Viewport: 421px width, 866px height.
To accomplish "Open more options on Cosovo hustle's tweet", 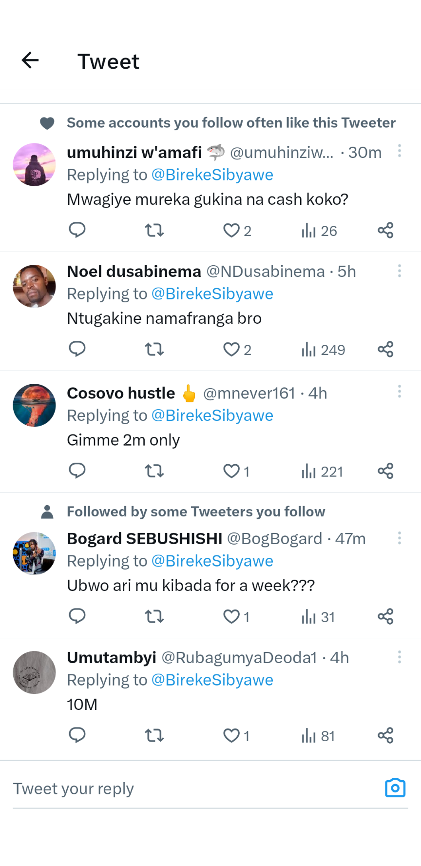I will [x=400, y=391].
